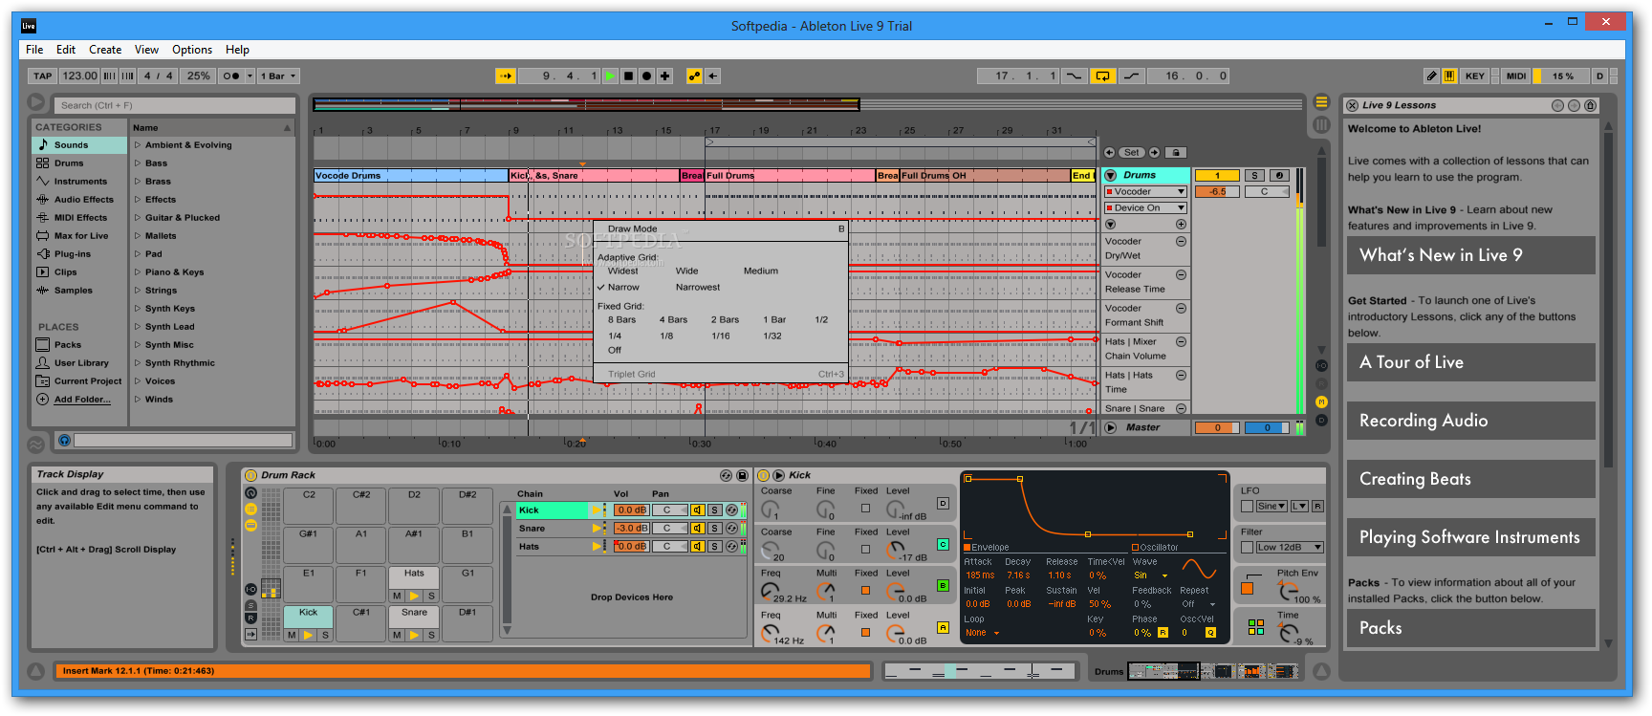
Task: Click the Drum Rack hot-swap icon
Action: pyautogui.click(x=726, y=475)
